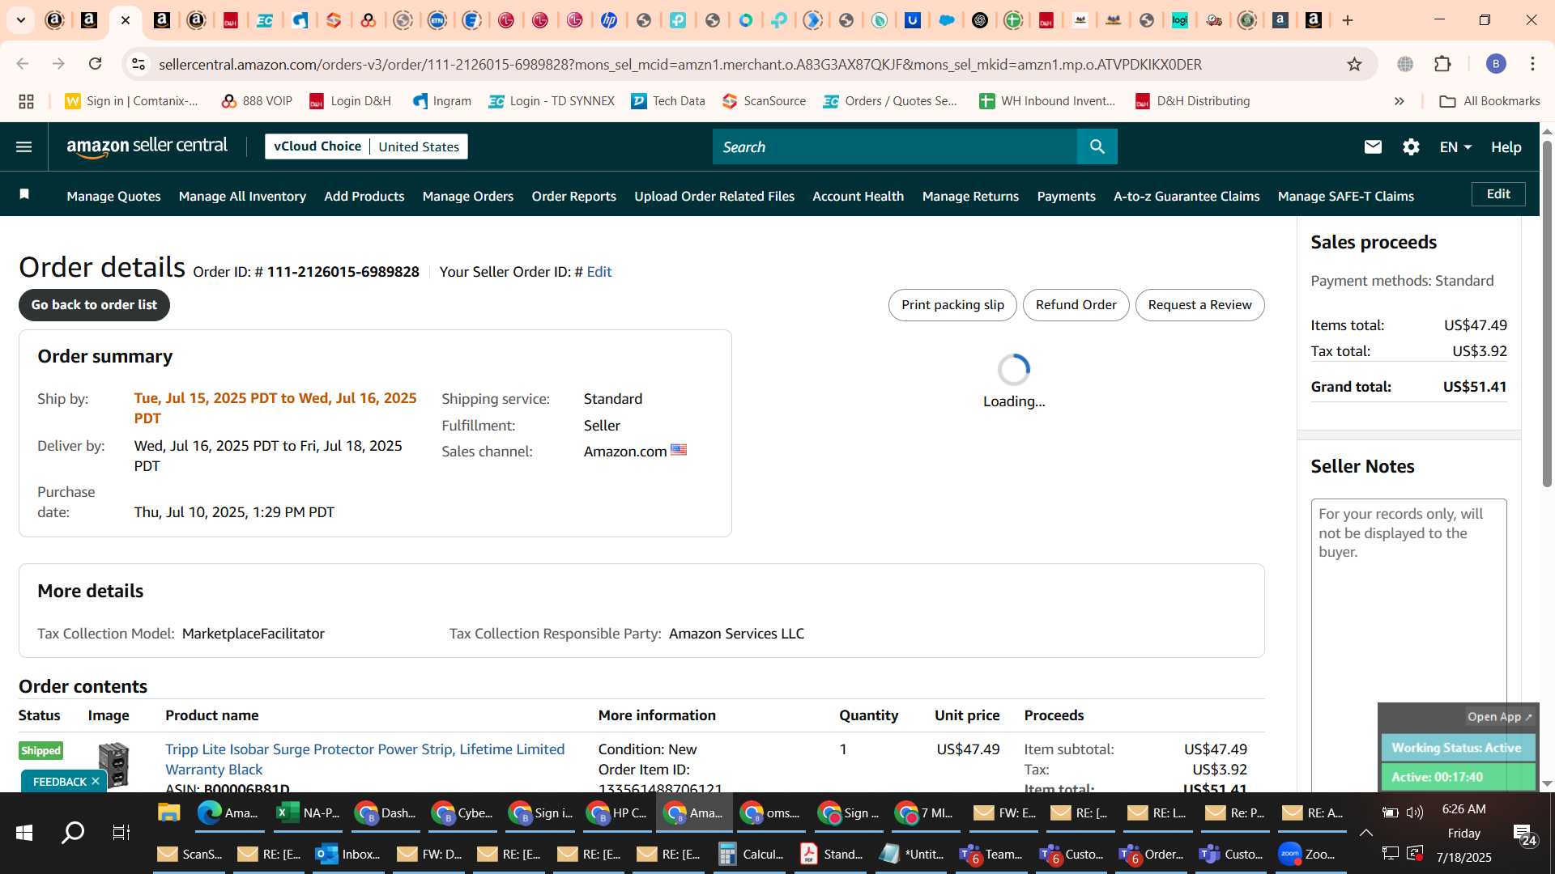The image size is (1555, 874).
Task: Click Go back to order list button
Action: pyautogui.click(x=94, y=305)
